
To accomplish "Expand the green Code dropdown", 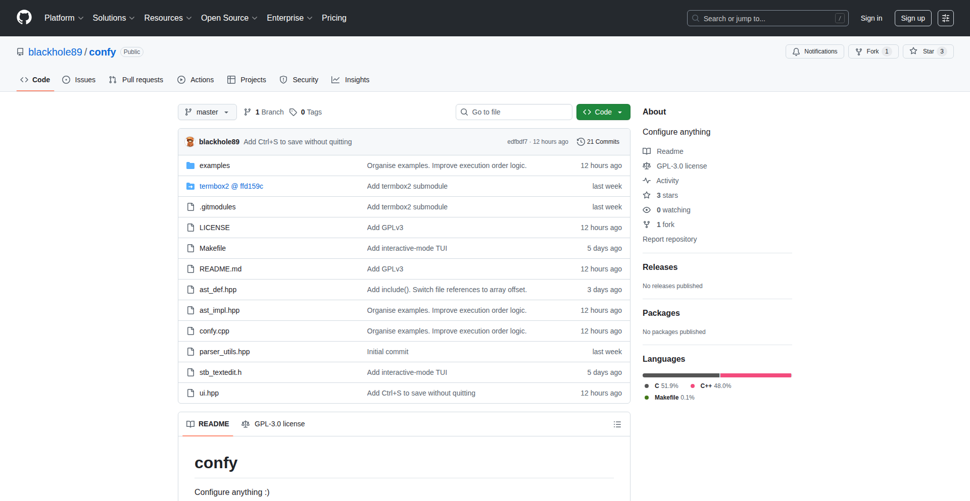I will point(603,112).
